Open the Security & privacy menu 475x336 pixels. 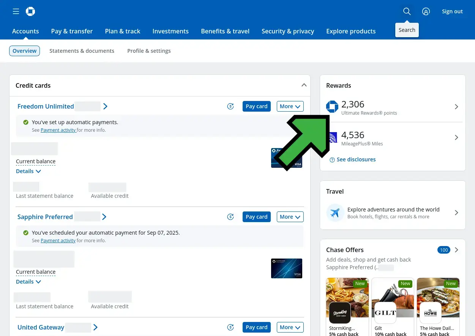point(288,31)
